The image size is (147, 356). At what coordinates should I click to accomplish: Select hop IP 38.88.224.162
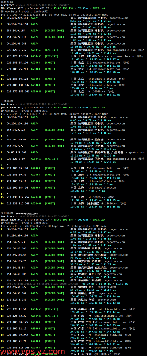click(17, 152)
